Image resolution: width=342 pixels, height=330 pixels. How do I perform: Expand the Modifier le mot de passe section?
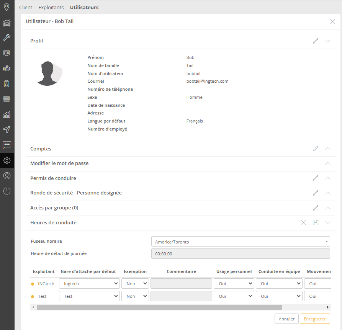(x=328, y=163)
